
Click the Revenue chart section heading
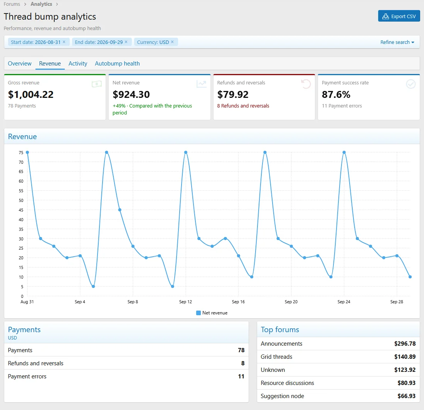pyautogui.click(x=22, y=136)
